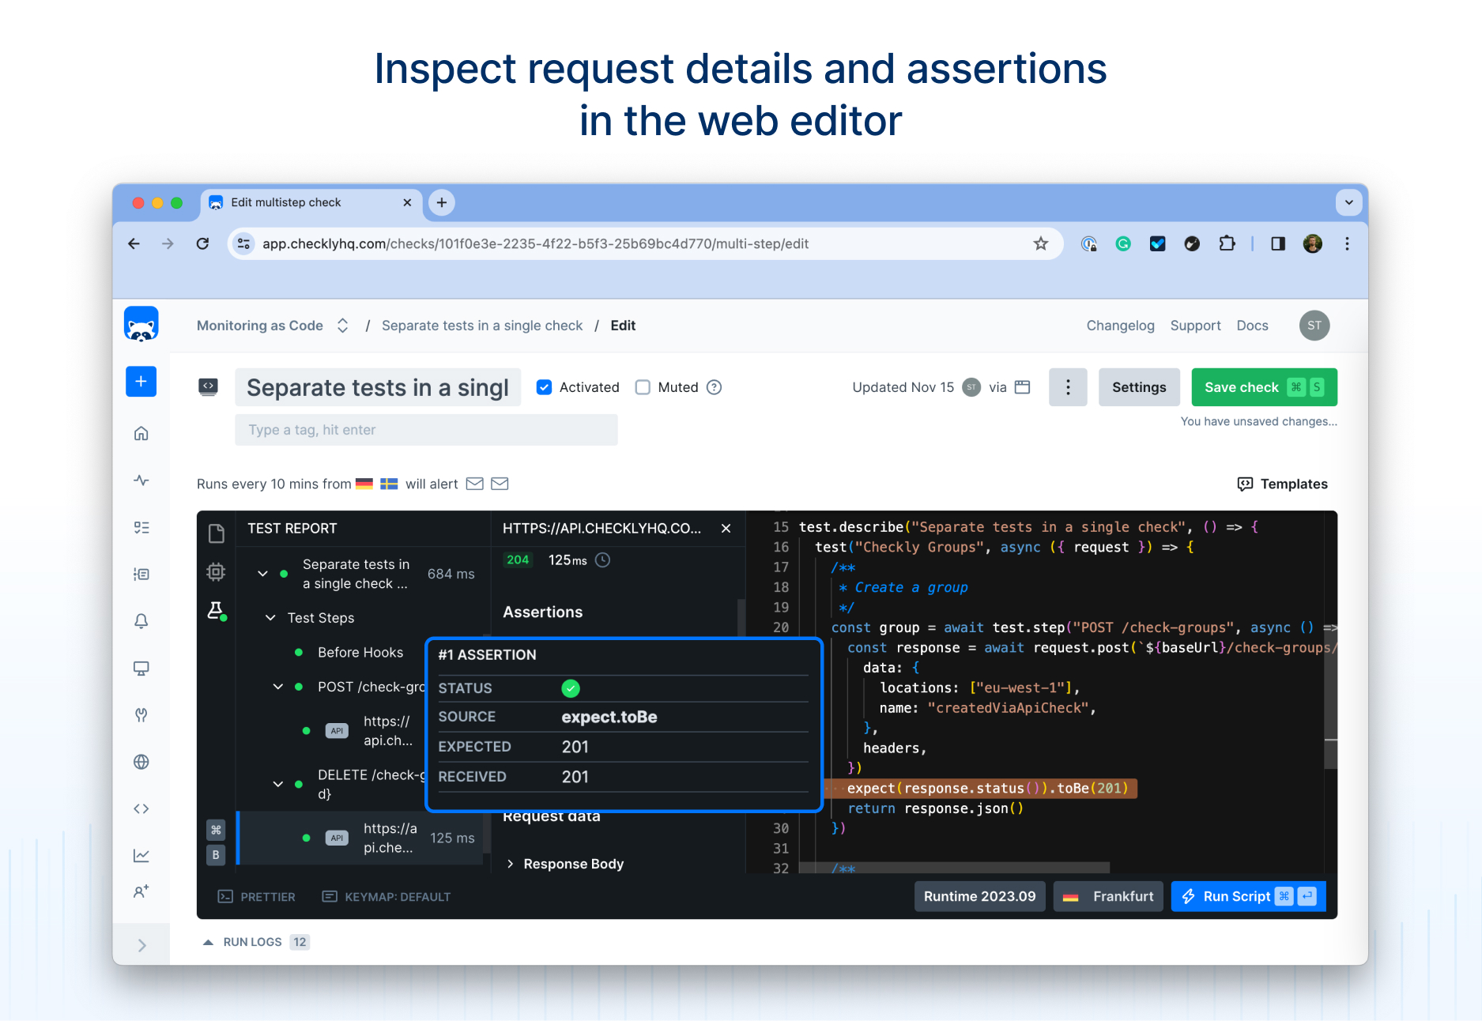Open the notifications bell icon
The image size is (1482, 1021).
click(x=141, y=621)
